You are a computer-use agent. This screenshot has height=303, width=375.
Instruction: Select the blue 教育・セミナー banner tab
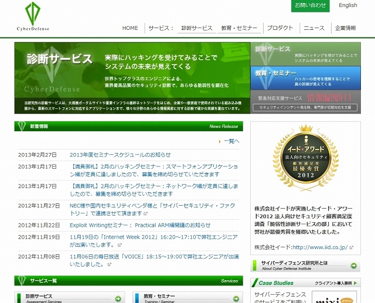(x=305, y=78)
